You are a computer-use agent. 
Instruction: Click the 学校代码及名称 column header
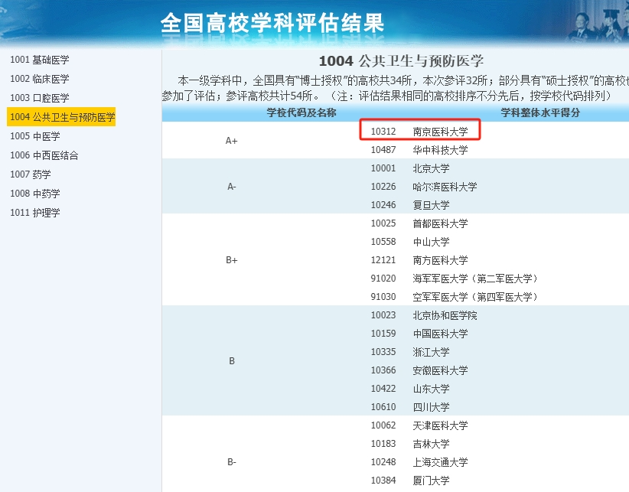pyautogui.click(x=301, y=112)
